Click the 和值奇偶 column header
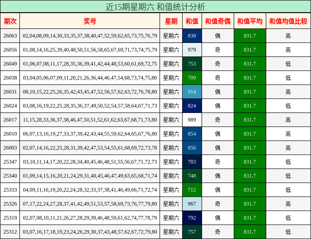The width and height of the screenshot is (311, 239). tap(217, 21)
